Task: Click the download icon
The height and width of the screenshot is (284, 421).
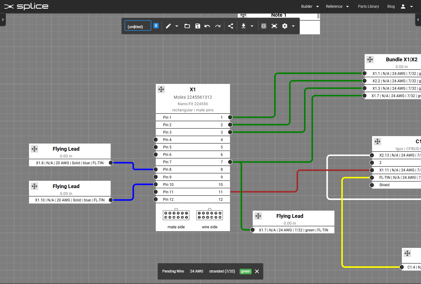Action: coord(244,26)
